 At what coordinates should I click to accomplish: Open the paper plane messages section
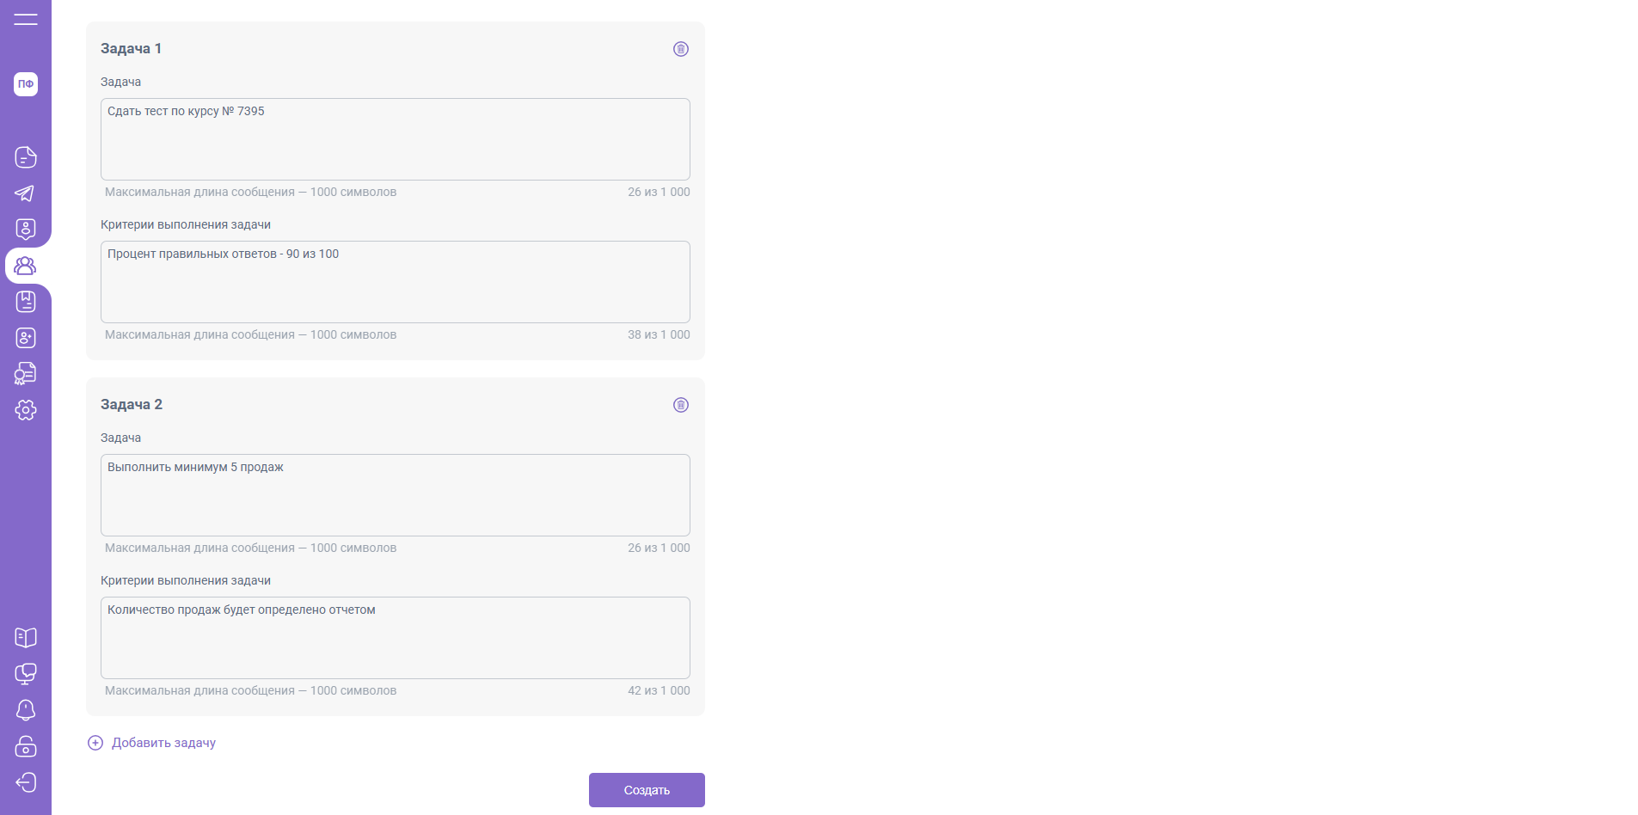coord(26,193)
